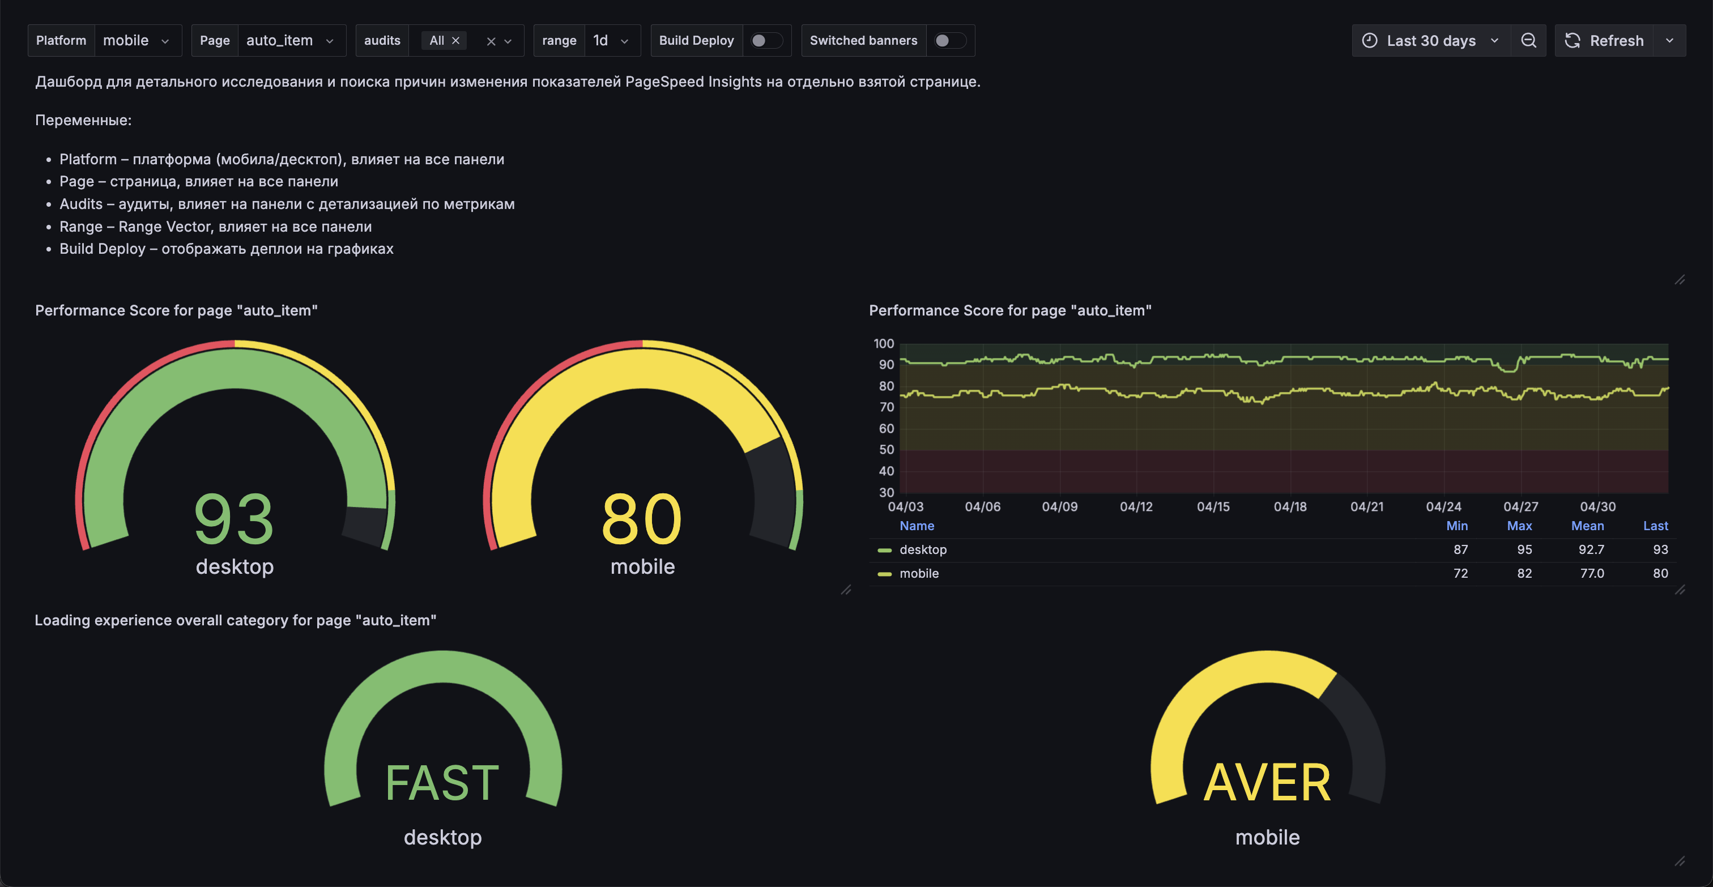The height and width of the screenshot is (887, 1713).
Task: Open the Last 30 days time picker
Action: click(1430, 41)
